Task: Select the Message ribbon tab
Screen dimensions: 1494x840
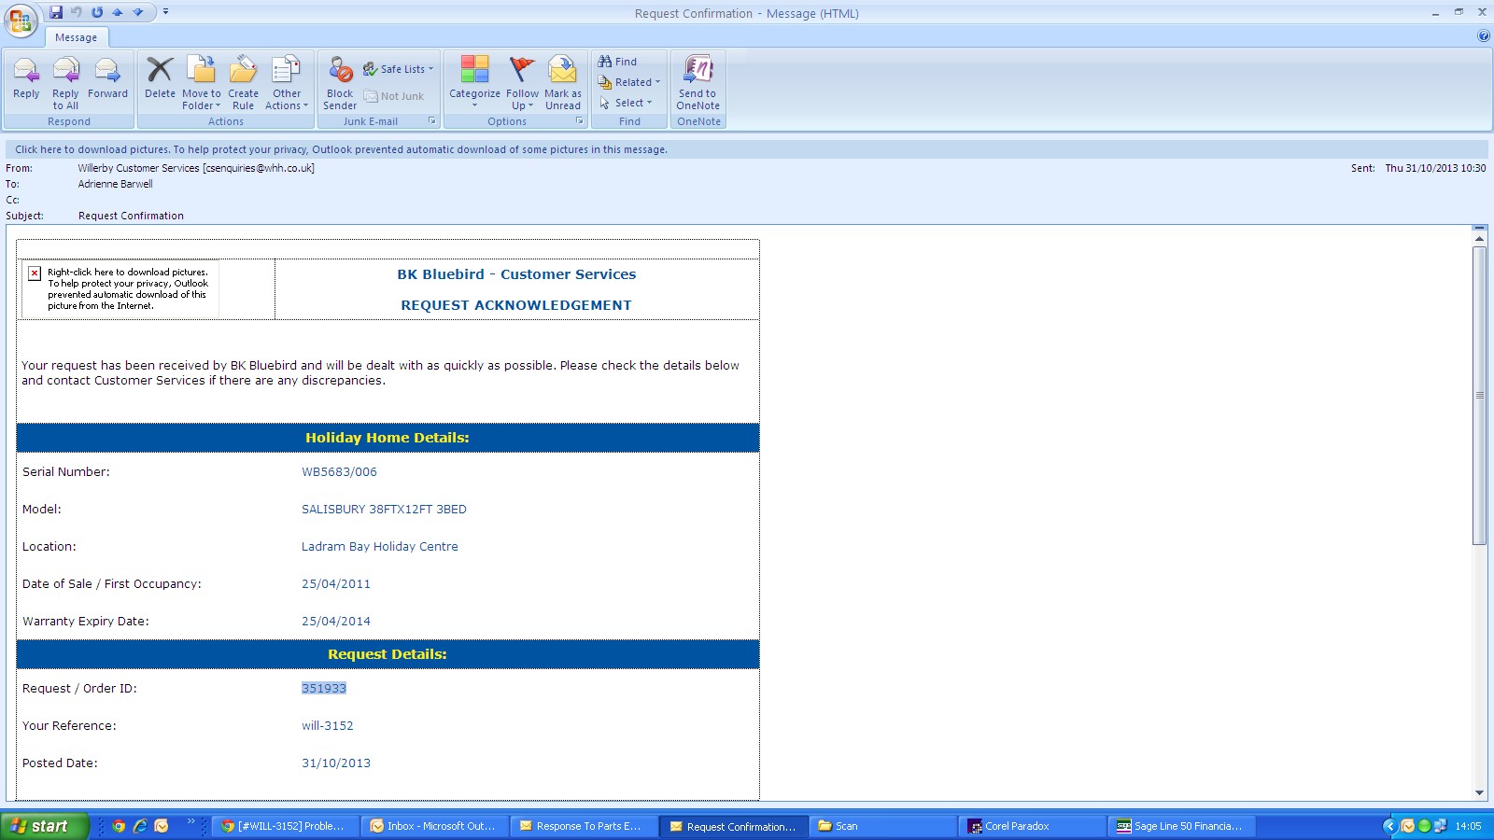Action: 76,37
